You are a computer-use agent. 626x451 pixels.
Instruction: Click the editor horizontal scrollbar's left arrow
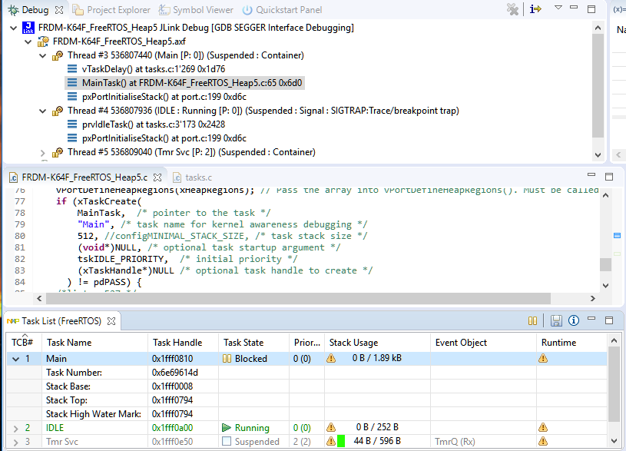[x=39, y=298]
